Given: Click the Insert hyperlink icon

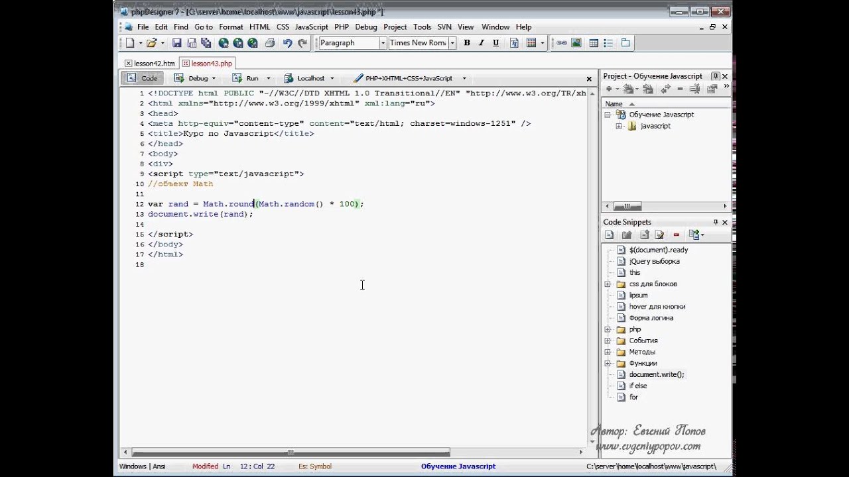Looking at the screenshot, I should [562, 43].
